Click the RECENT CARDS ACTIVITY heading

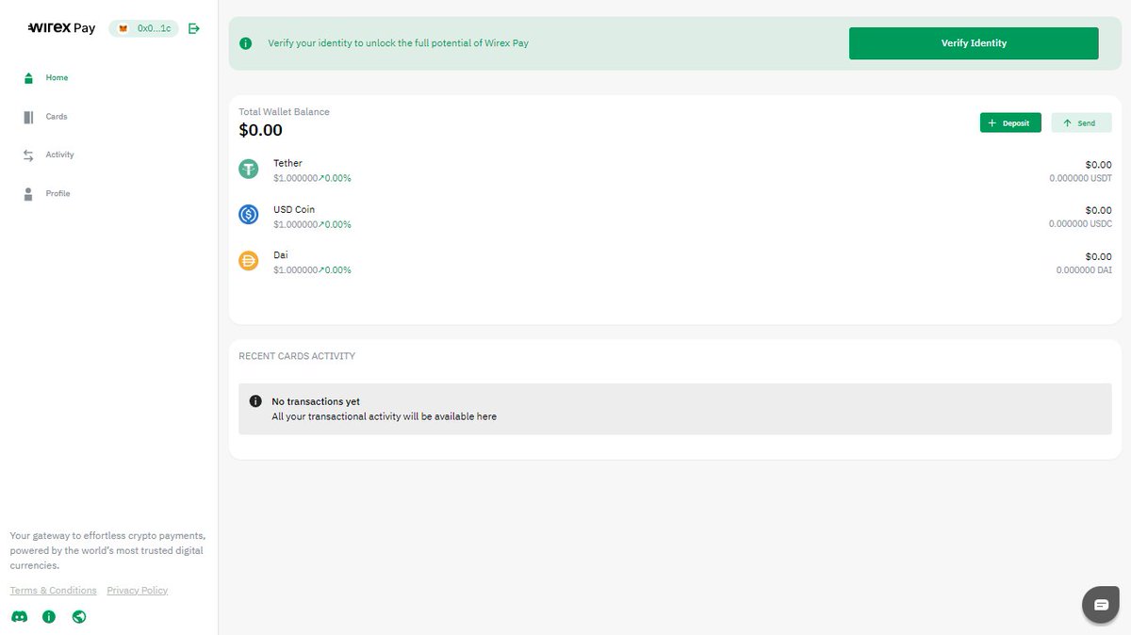297,356
